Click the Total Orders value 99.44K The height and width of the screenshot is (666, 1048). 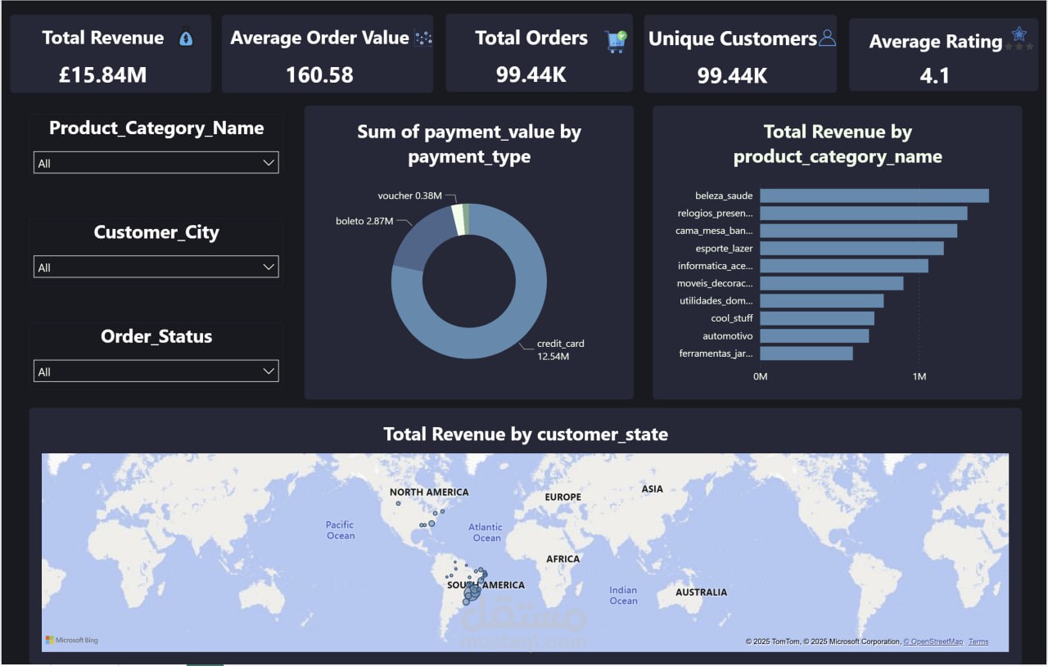(x=531, y=75)
